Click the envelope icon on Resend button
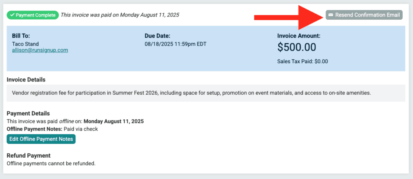 pos(331,15)
